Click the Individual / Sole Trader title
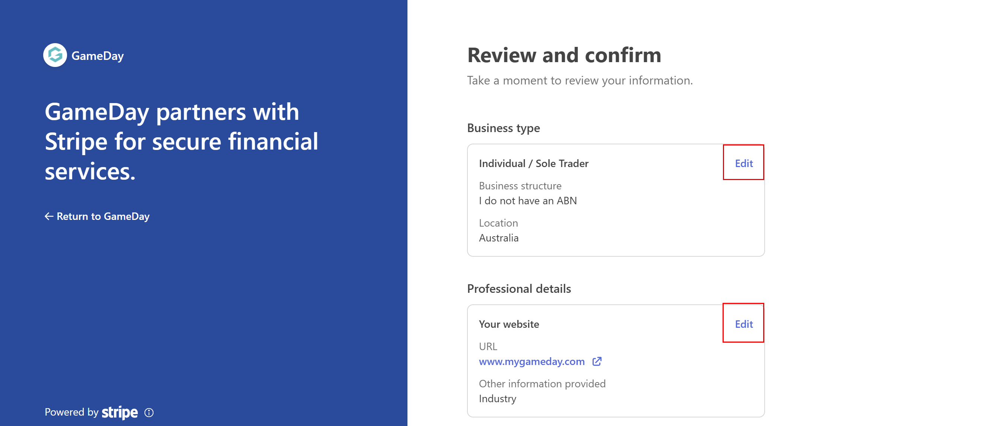 click(x=533, y=163)
